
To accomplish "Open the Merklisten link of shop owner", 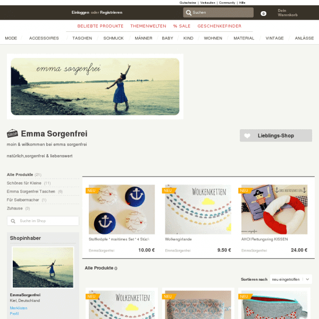I will [19, 308].
